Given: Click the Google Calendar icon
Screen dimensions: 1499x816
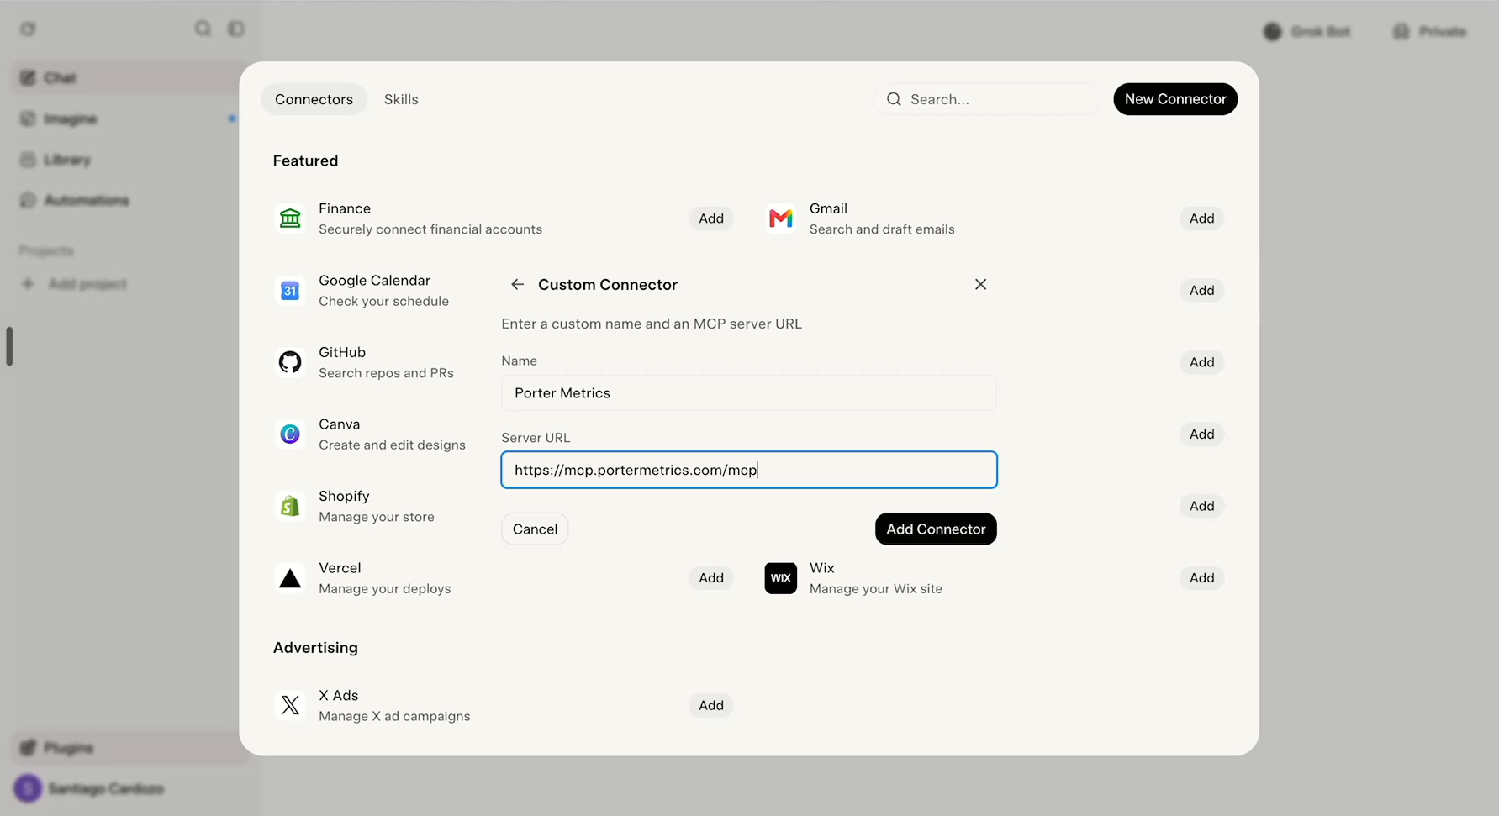Looking at the screenshot, I should (290, 291).
